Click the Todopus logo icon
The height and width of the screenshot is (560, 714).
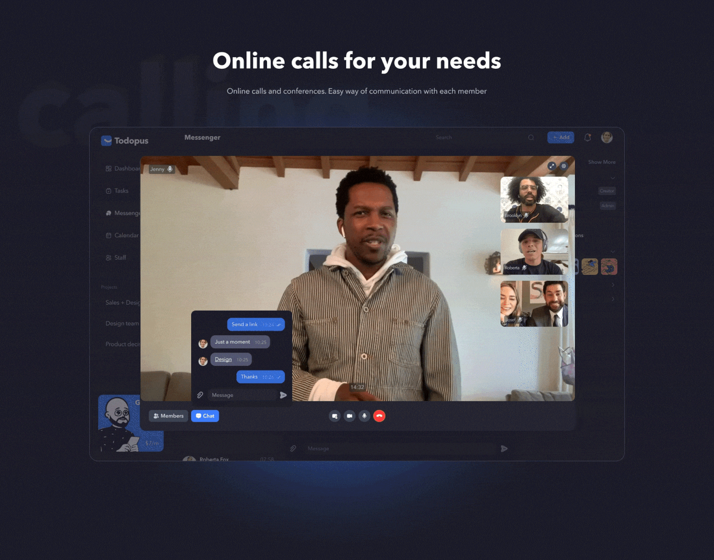[x=107, y=141]
